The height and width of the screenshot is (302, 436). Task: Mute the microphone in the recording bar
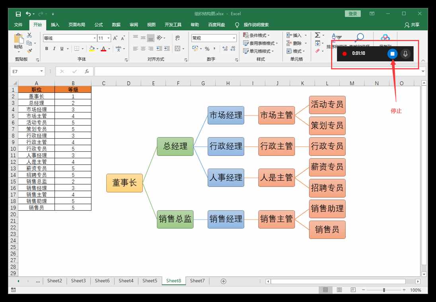pos(406,53)
